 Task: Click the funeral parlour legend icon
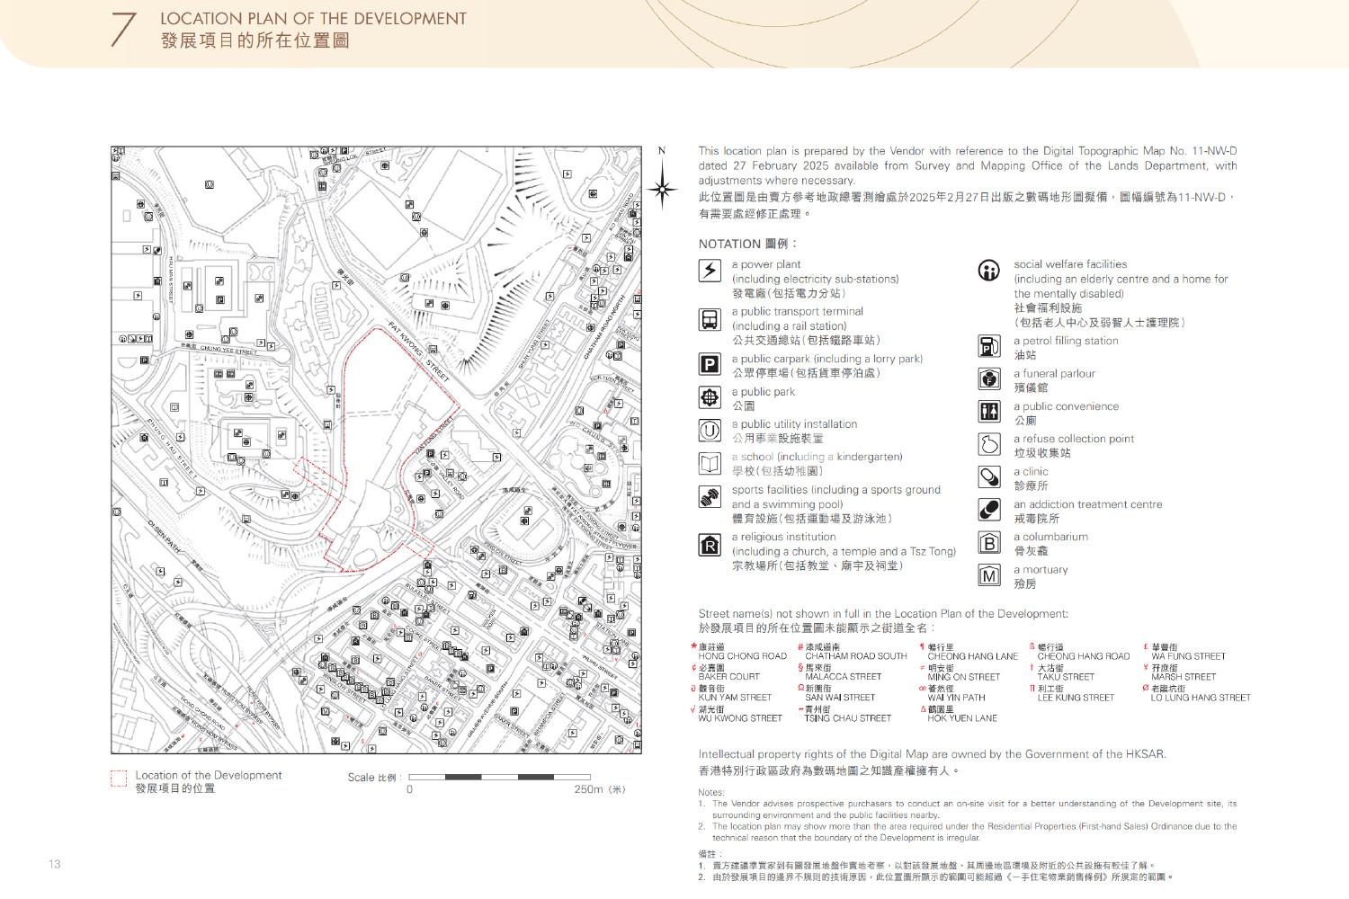click(989, 378)
